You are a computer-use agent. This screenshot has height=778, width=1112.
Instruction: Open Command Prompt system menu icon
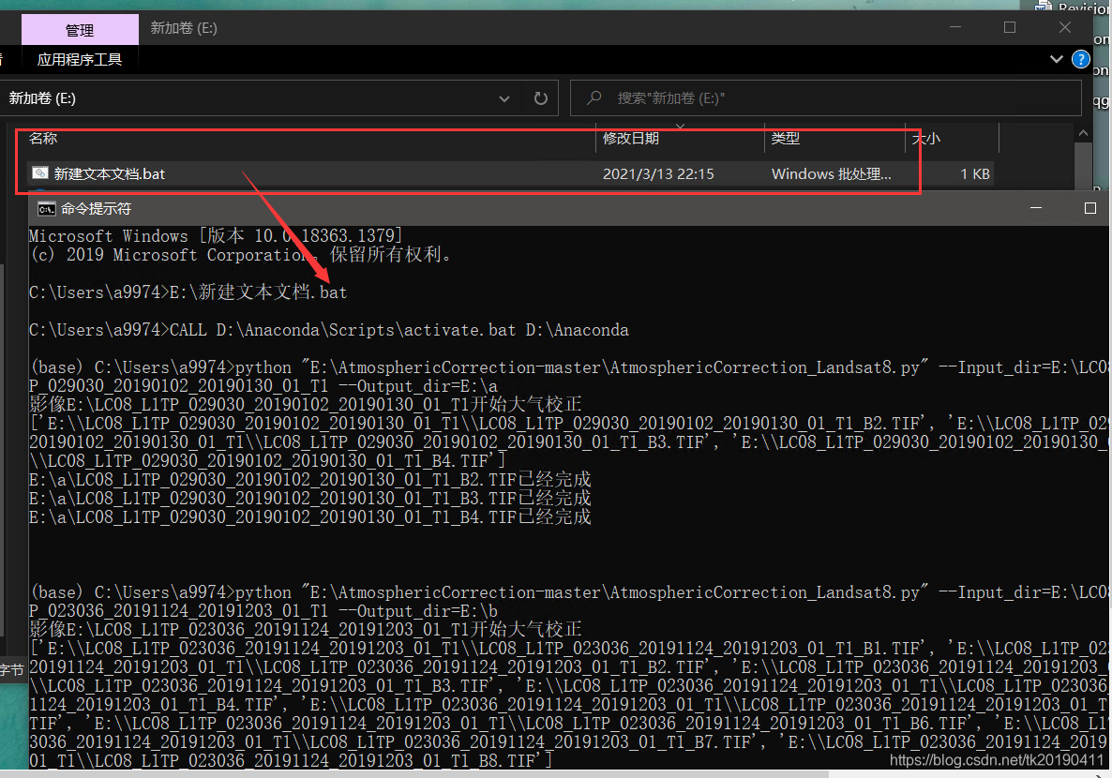click(x=46, y=208)
